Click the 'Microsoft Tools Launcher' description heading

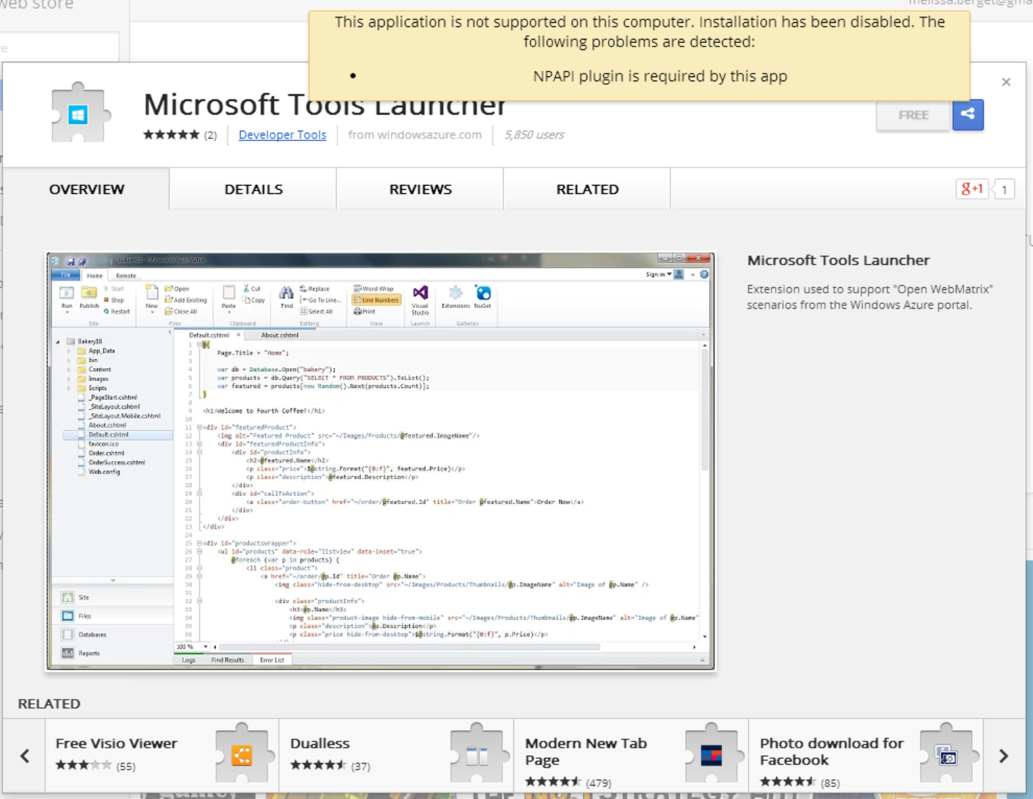click(x=838, y=260)
